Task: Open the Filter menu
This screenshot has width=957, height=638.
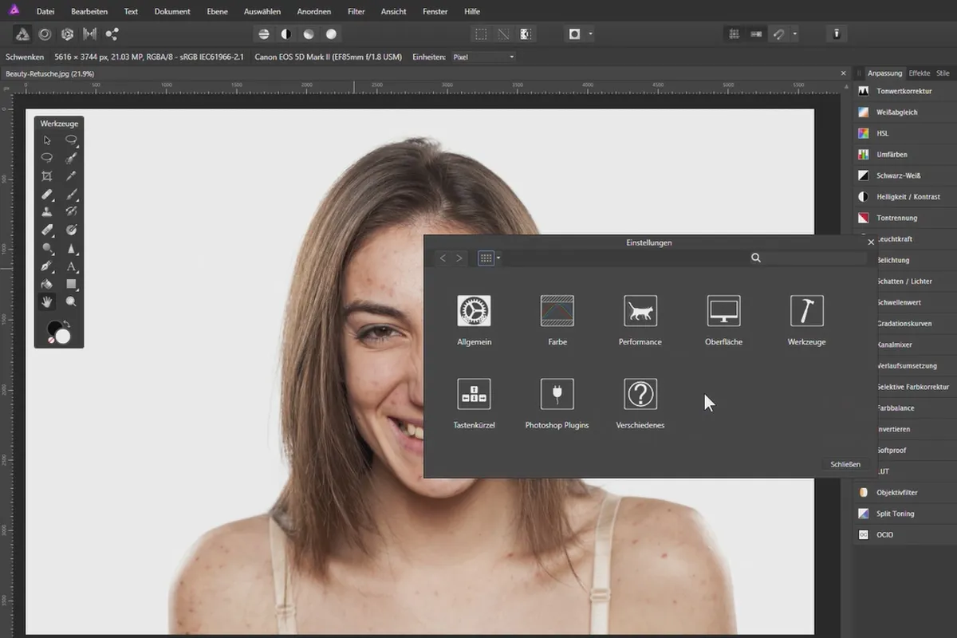Action: pos(356,12)
